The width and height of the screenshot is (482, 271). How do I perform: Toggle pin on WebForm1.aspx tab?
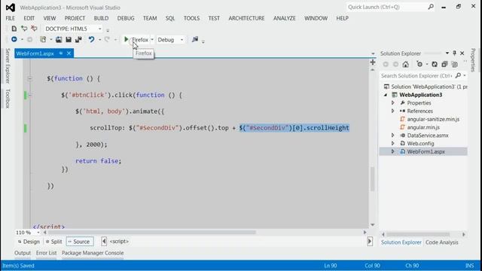(61, 53)
